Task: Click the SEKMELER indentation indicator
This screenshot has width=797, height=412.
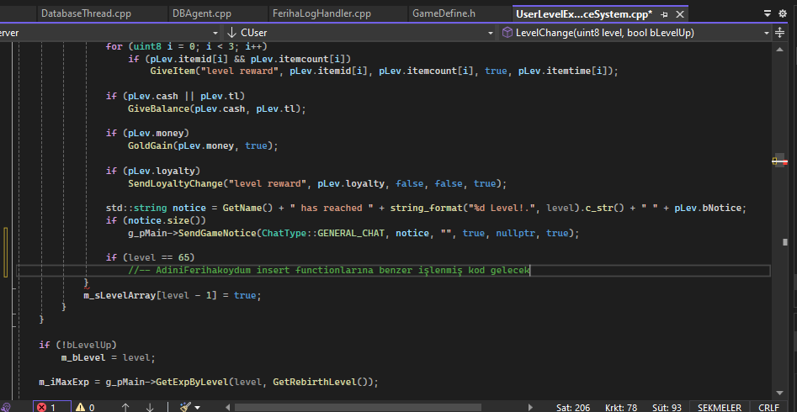Action: click(720, 408)
